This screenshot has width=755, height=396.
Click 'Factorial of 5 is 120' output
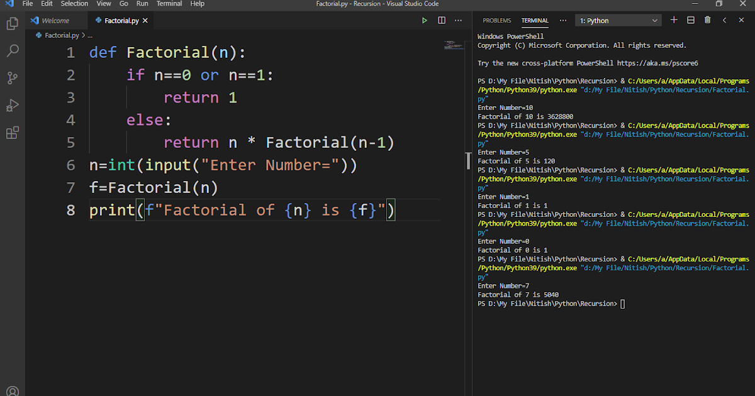517,161
